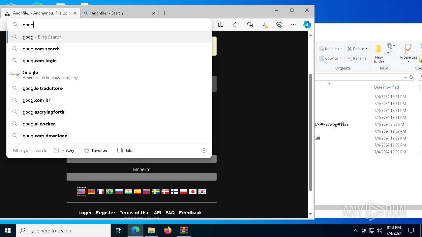Filter suggestions by Tabs
The height and width of the screenshot is (237, 422).
(x=125, y=150)
